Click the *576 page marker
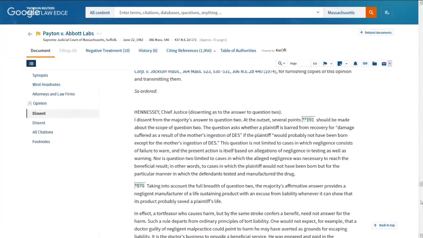The width and height of the screenshot is (423, 238). click(139, 186)
